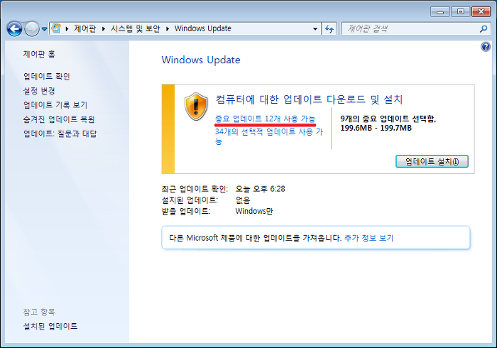Click the Windows만 value text

point(254,211)
